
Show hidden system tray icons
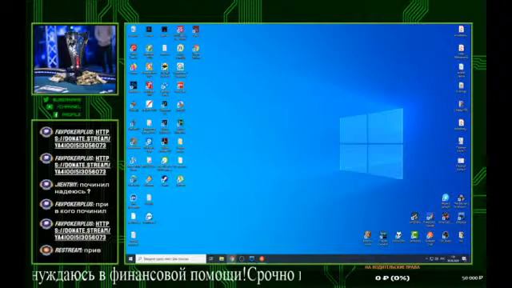tap(426, 258)
